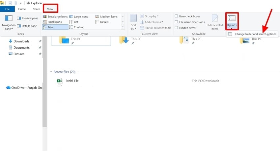The height and width of the screenshot is (151, 280).
Task: Unpin Documents via its pin icon
Action: pyautogui.click(x=40, y=48)
